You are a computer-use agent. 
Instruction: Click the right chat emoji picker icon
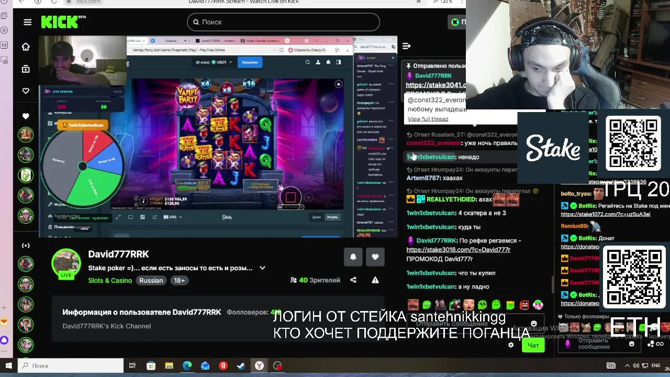click(x=632, y=344)
